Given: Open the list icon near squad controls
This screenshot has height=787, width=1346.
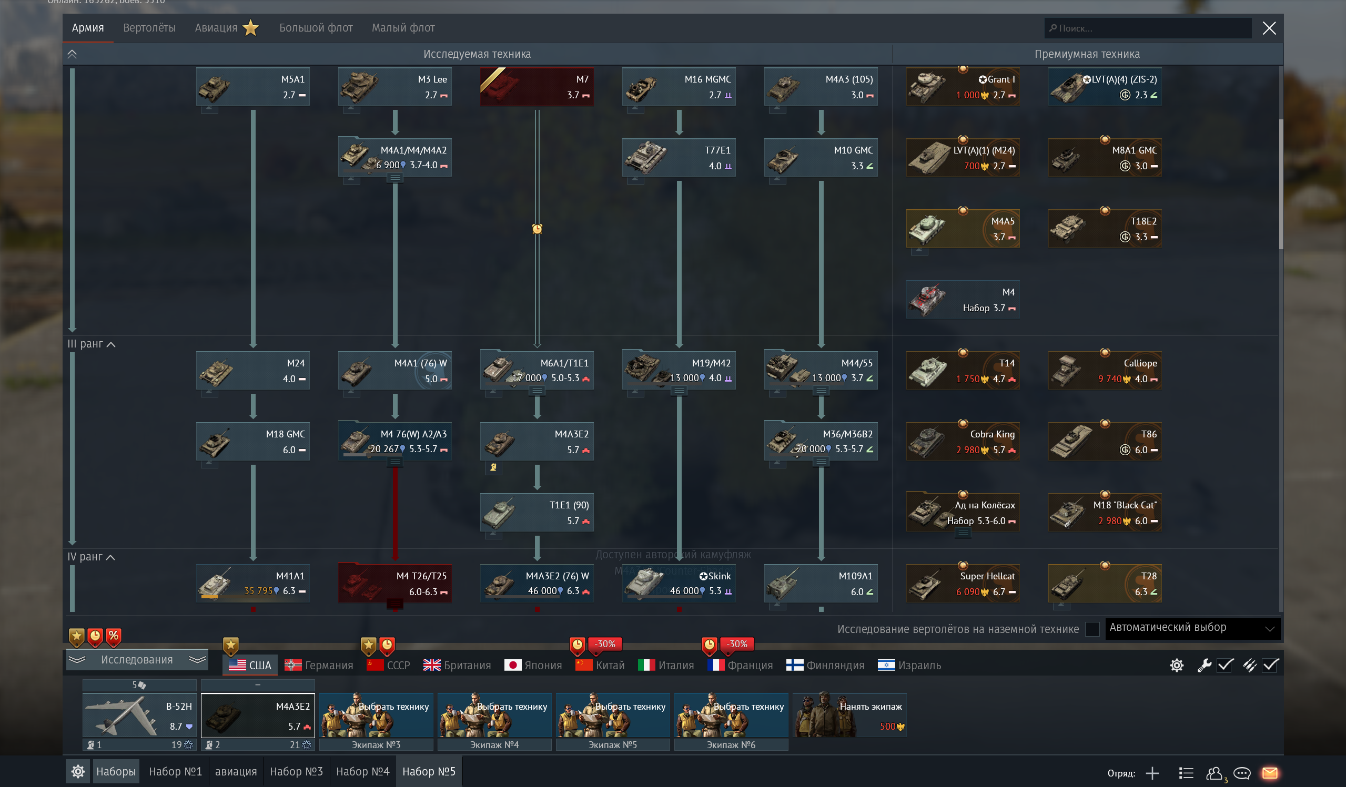Looking at the screenshot, I should pyautogui.click(x=1186, y=773).
